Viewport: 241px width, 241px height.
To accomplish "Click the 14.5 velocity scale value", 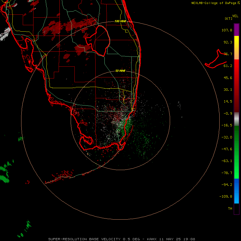I will click(228, 101).
